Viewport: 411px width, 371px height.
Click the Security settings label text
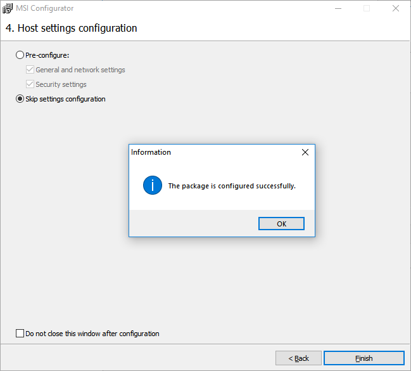(x=61, y=84)
